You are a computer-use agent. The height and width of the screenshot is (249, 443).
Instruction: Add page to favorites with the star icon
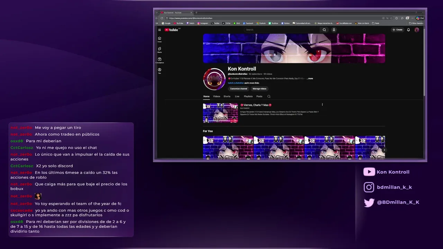[391, 18]
